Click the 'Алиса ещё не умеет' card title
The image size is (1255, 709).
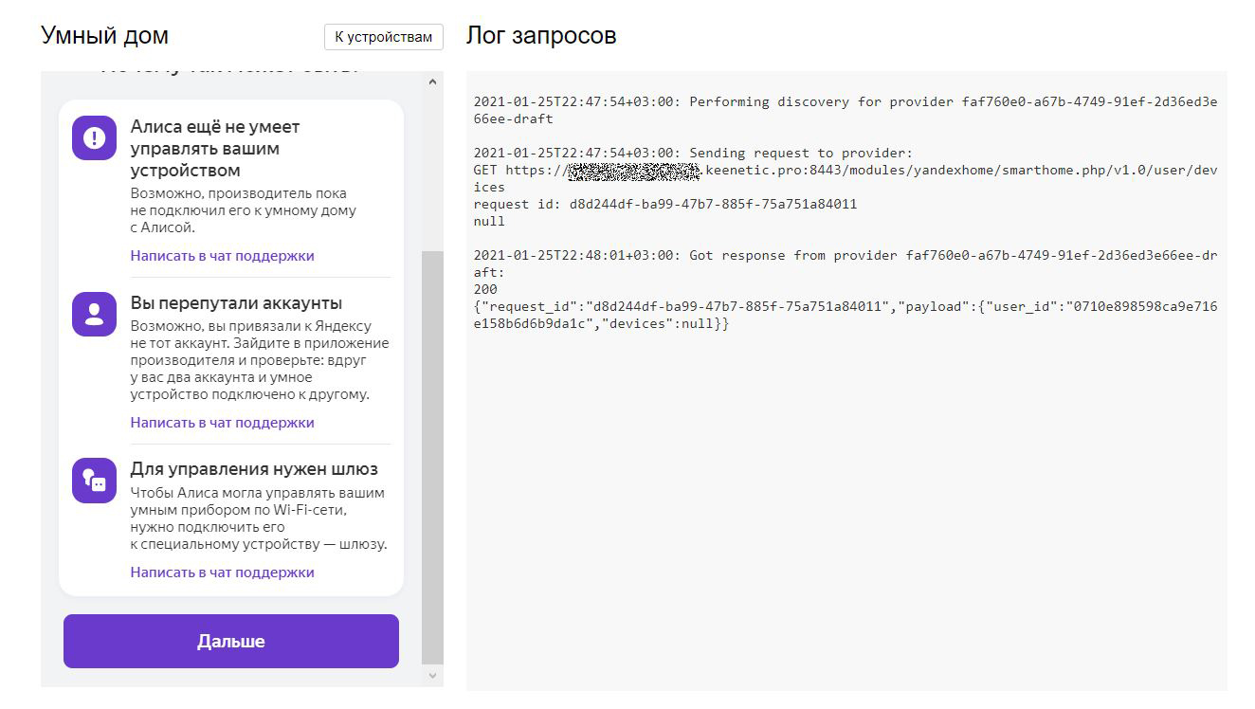215,149
